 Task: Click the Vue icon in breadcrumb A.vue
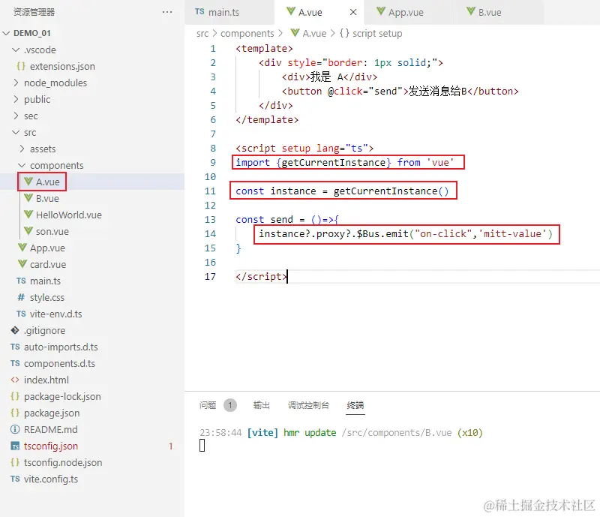(295, 33)
